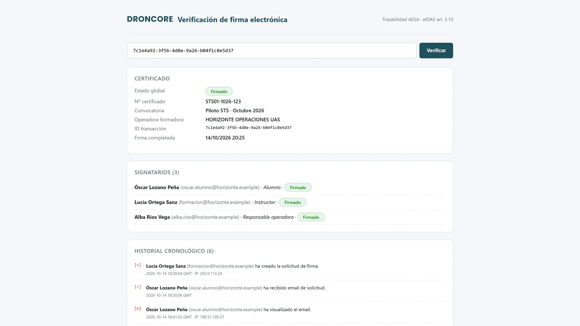
Task: Click email formacion@horizonte.example in Signatarios list
Action: pyautogui.click(x=215, y=202)
